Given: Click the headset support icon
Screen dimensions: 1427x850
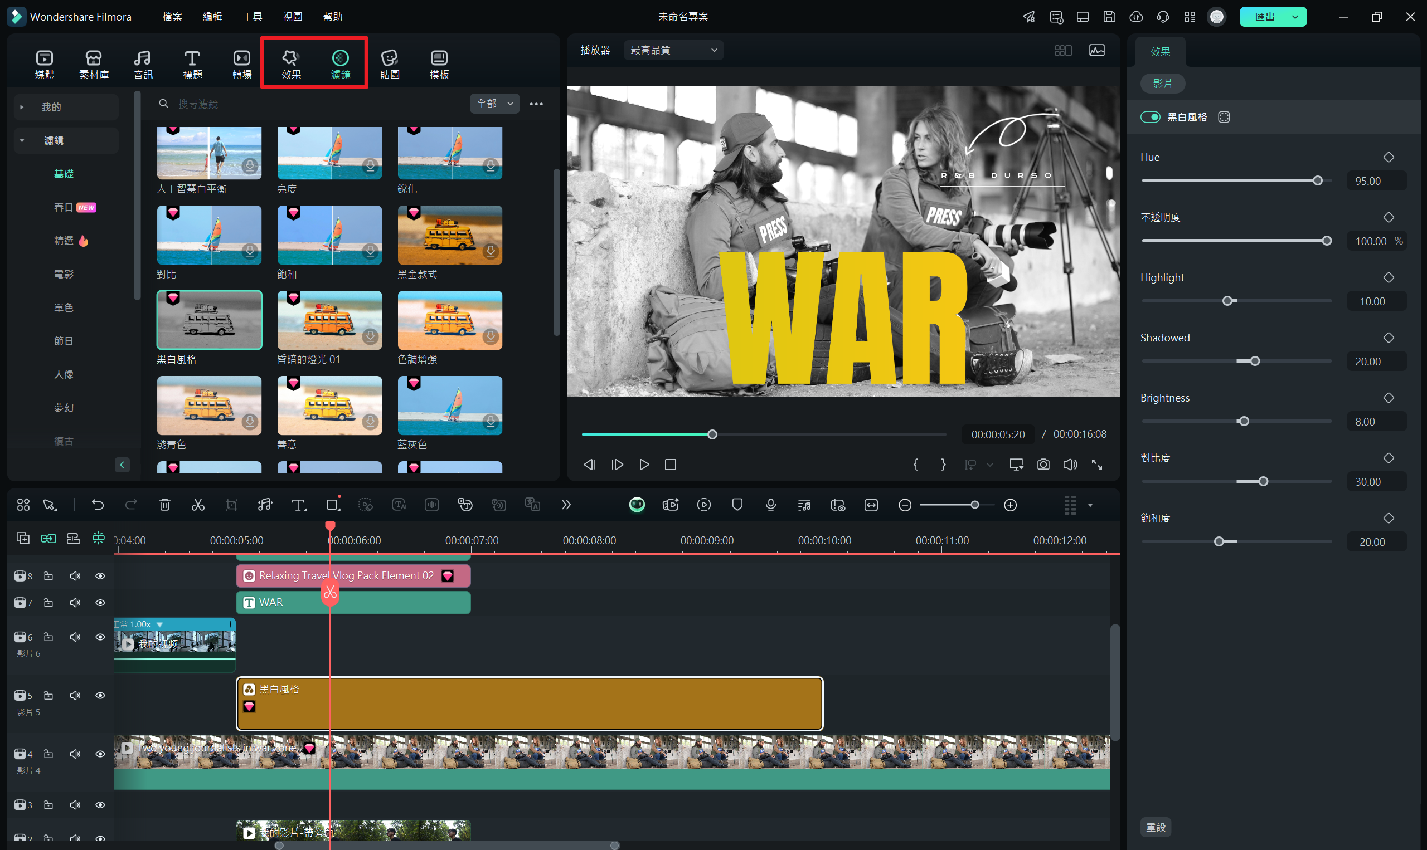Looking at the screenshot, I should point(1163,17).
